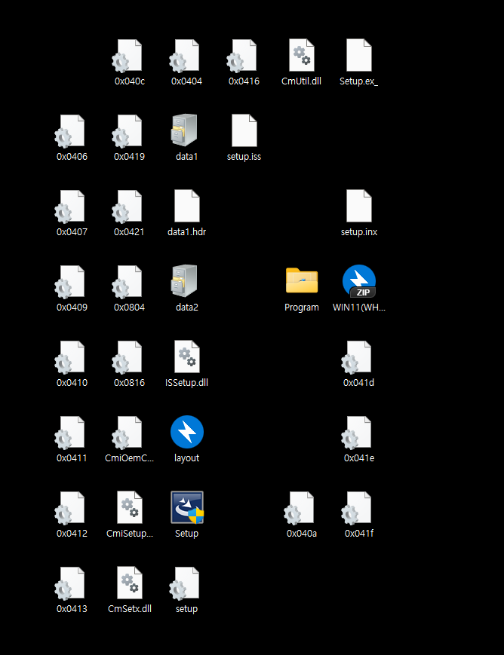Screen dimensions: 504x655
Task: Select the setup.inx file icon
Action: pyautogui.click(x=359, y=206)
